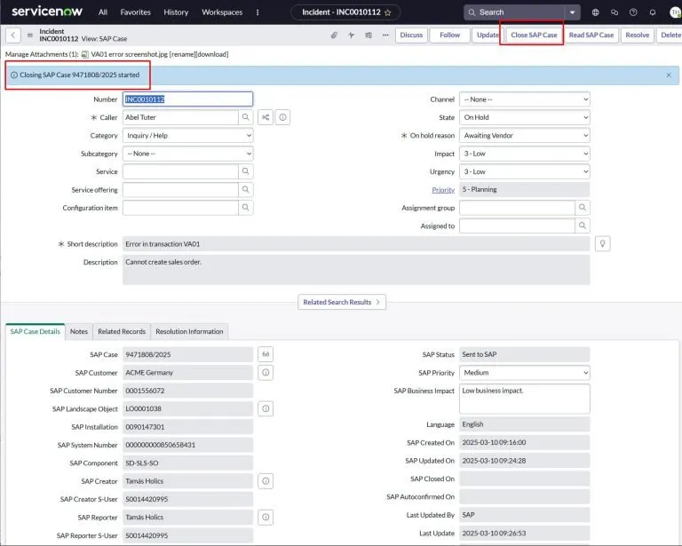Show related incidents icon beside Caller
The height and width of the screenshot is (546, 682).
click(266, 117)
